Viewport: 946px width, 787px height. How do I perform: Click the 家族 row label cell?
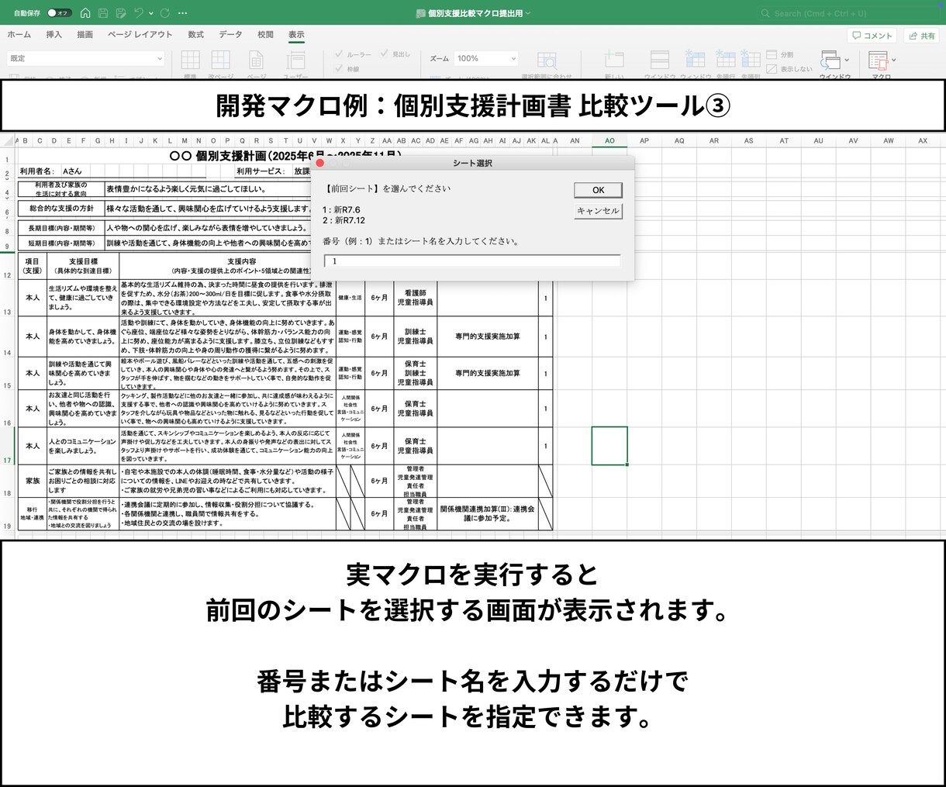coord(33,481)
